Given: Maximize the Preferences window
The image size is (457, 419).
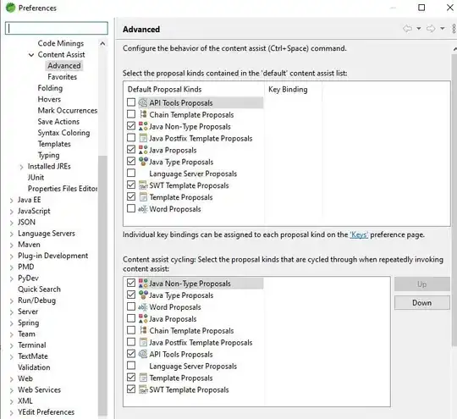Looking at the screenshot, I should 421,8.
